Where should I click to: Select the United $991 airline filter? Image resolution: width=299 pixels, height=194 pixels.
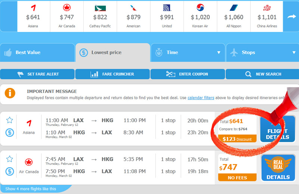point(167,16)
